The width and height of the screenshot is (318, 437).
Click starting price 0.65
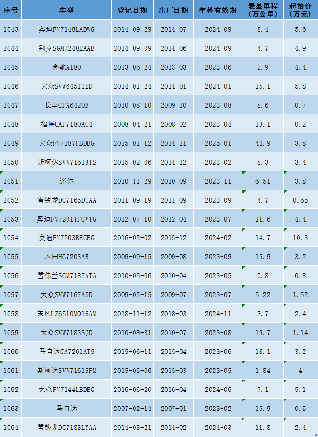coord(300,200)
